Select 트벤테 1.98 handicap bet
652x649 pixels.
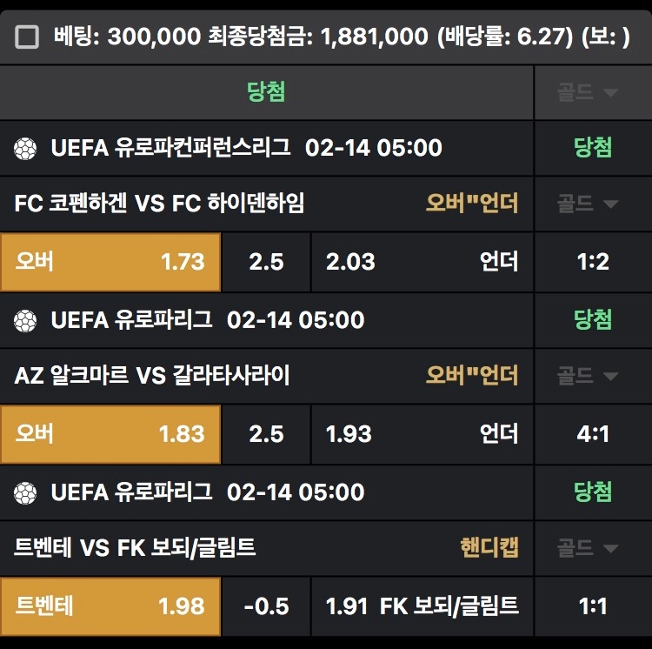coord(110,606)
